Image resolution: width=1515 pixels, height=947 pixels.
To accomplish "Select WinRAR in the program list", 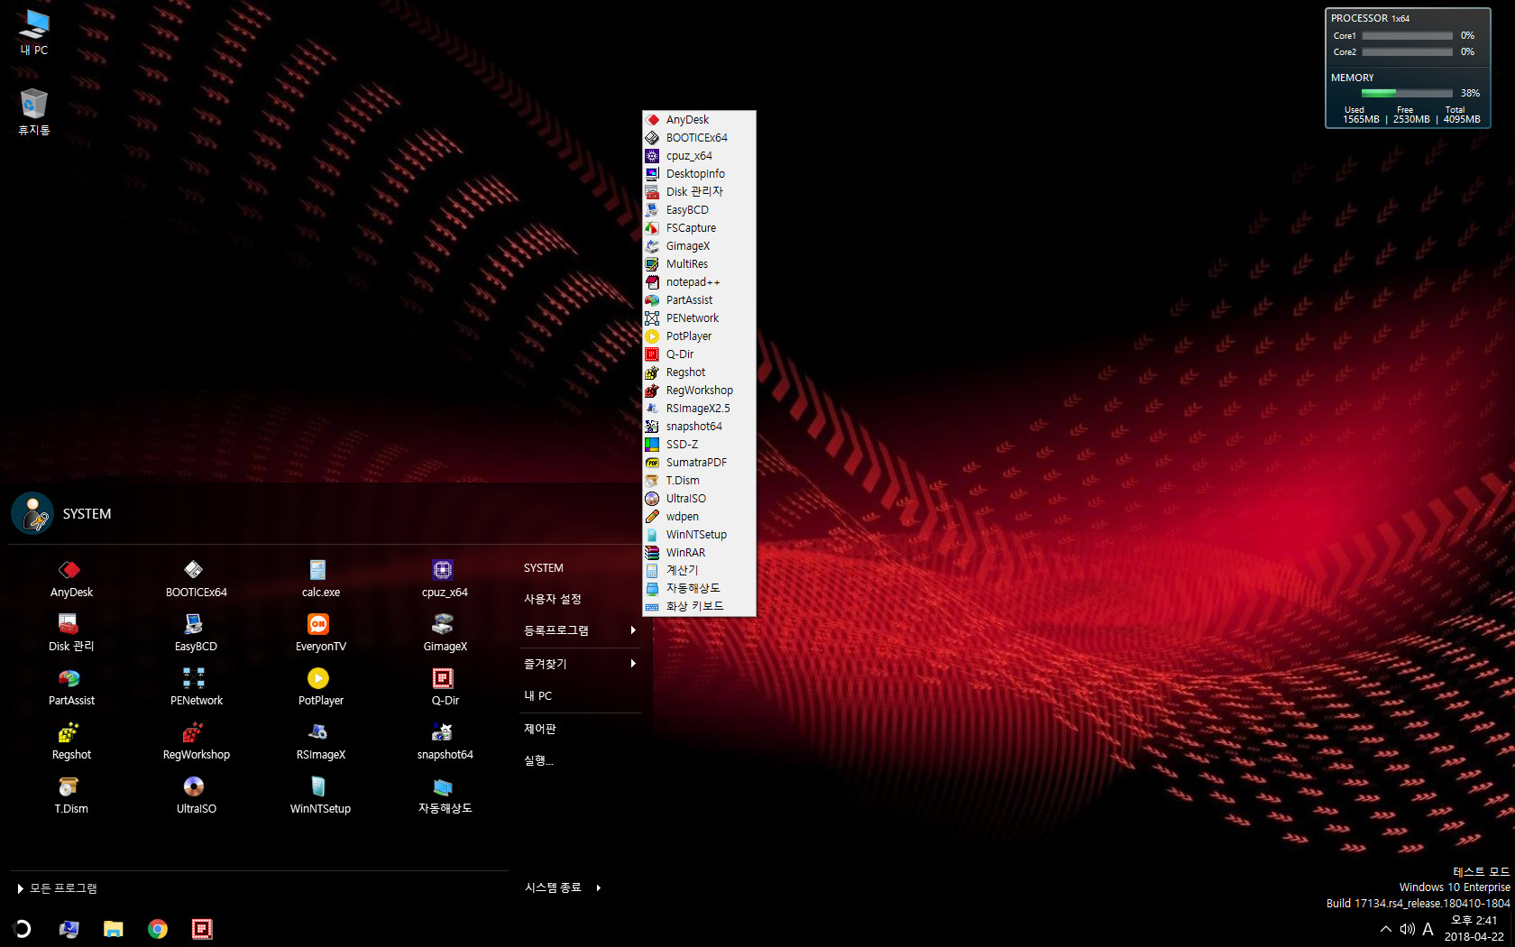I will tap(699, 553).
